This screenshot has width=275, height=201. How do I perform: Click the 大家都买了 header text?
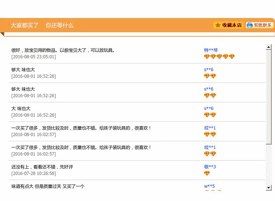(x=25, y=25)
